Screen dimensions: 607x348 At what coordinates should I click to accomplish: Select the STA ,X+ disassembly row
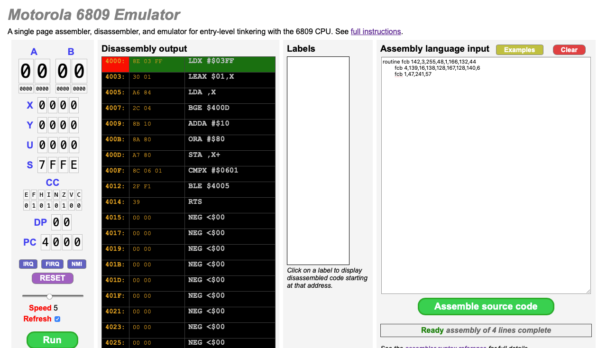click(188, 158)
